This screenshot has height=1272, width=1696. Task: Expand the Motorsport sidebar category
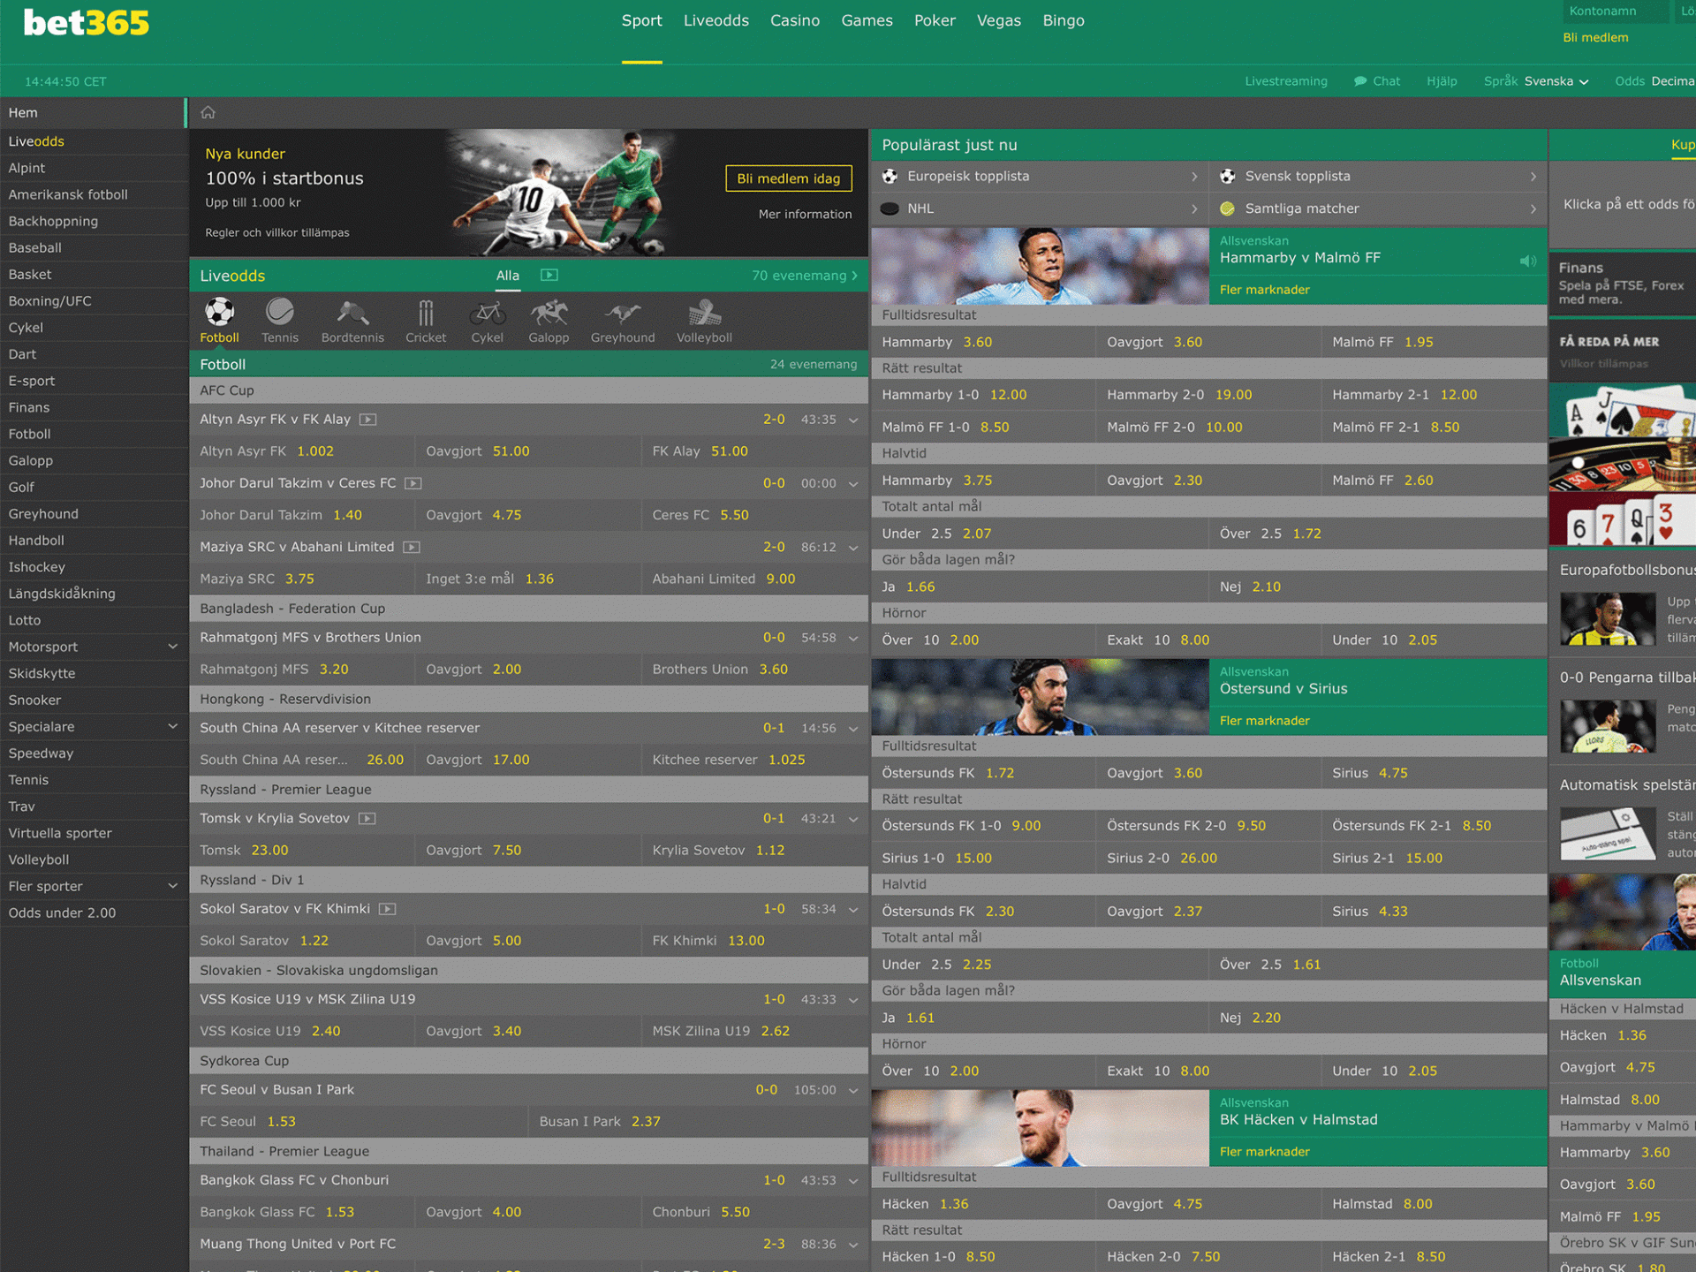click(173, 647)
